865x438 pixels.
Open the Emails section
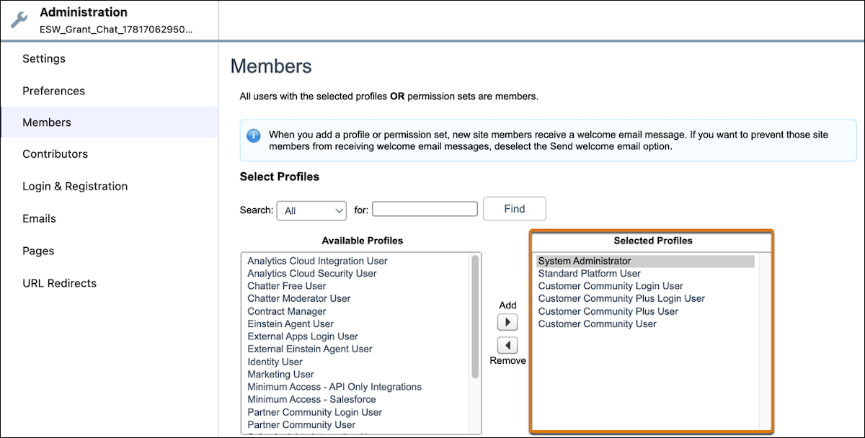(x=39, y=218)
